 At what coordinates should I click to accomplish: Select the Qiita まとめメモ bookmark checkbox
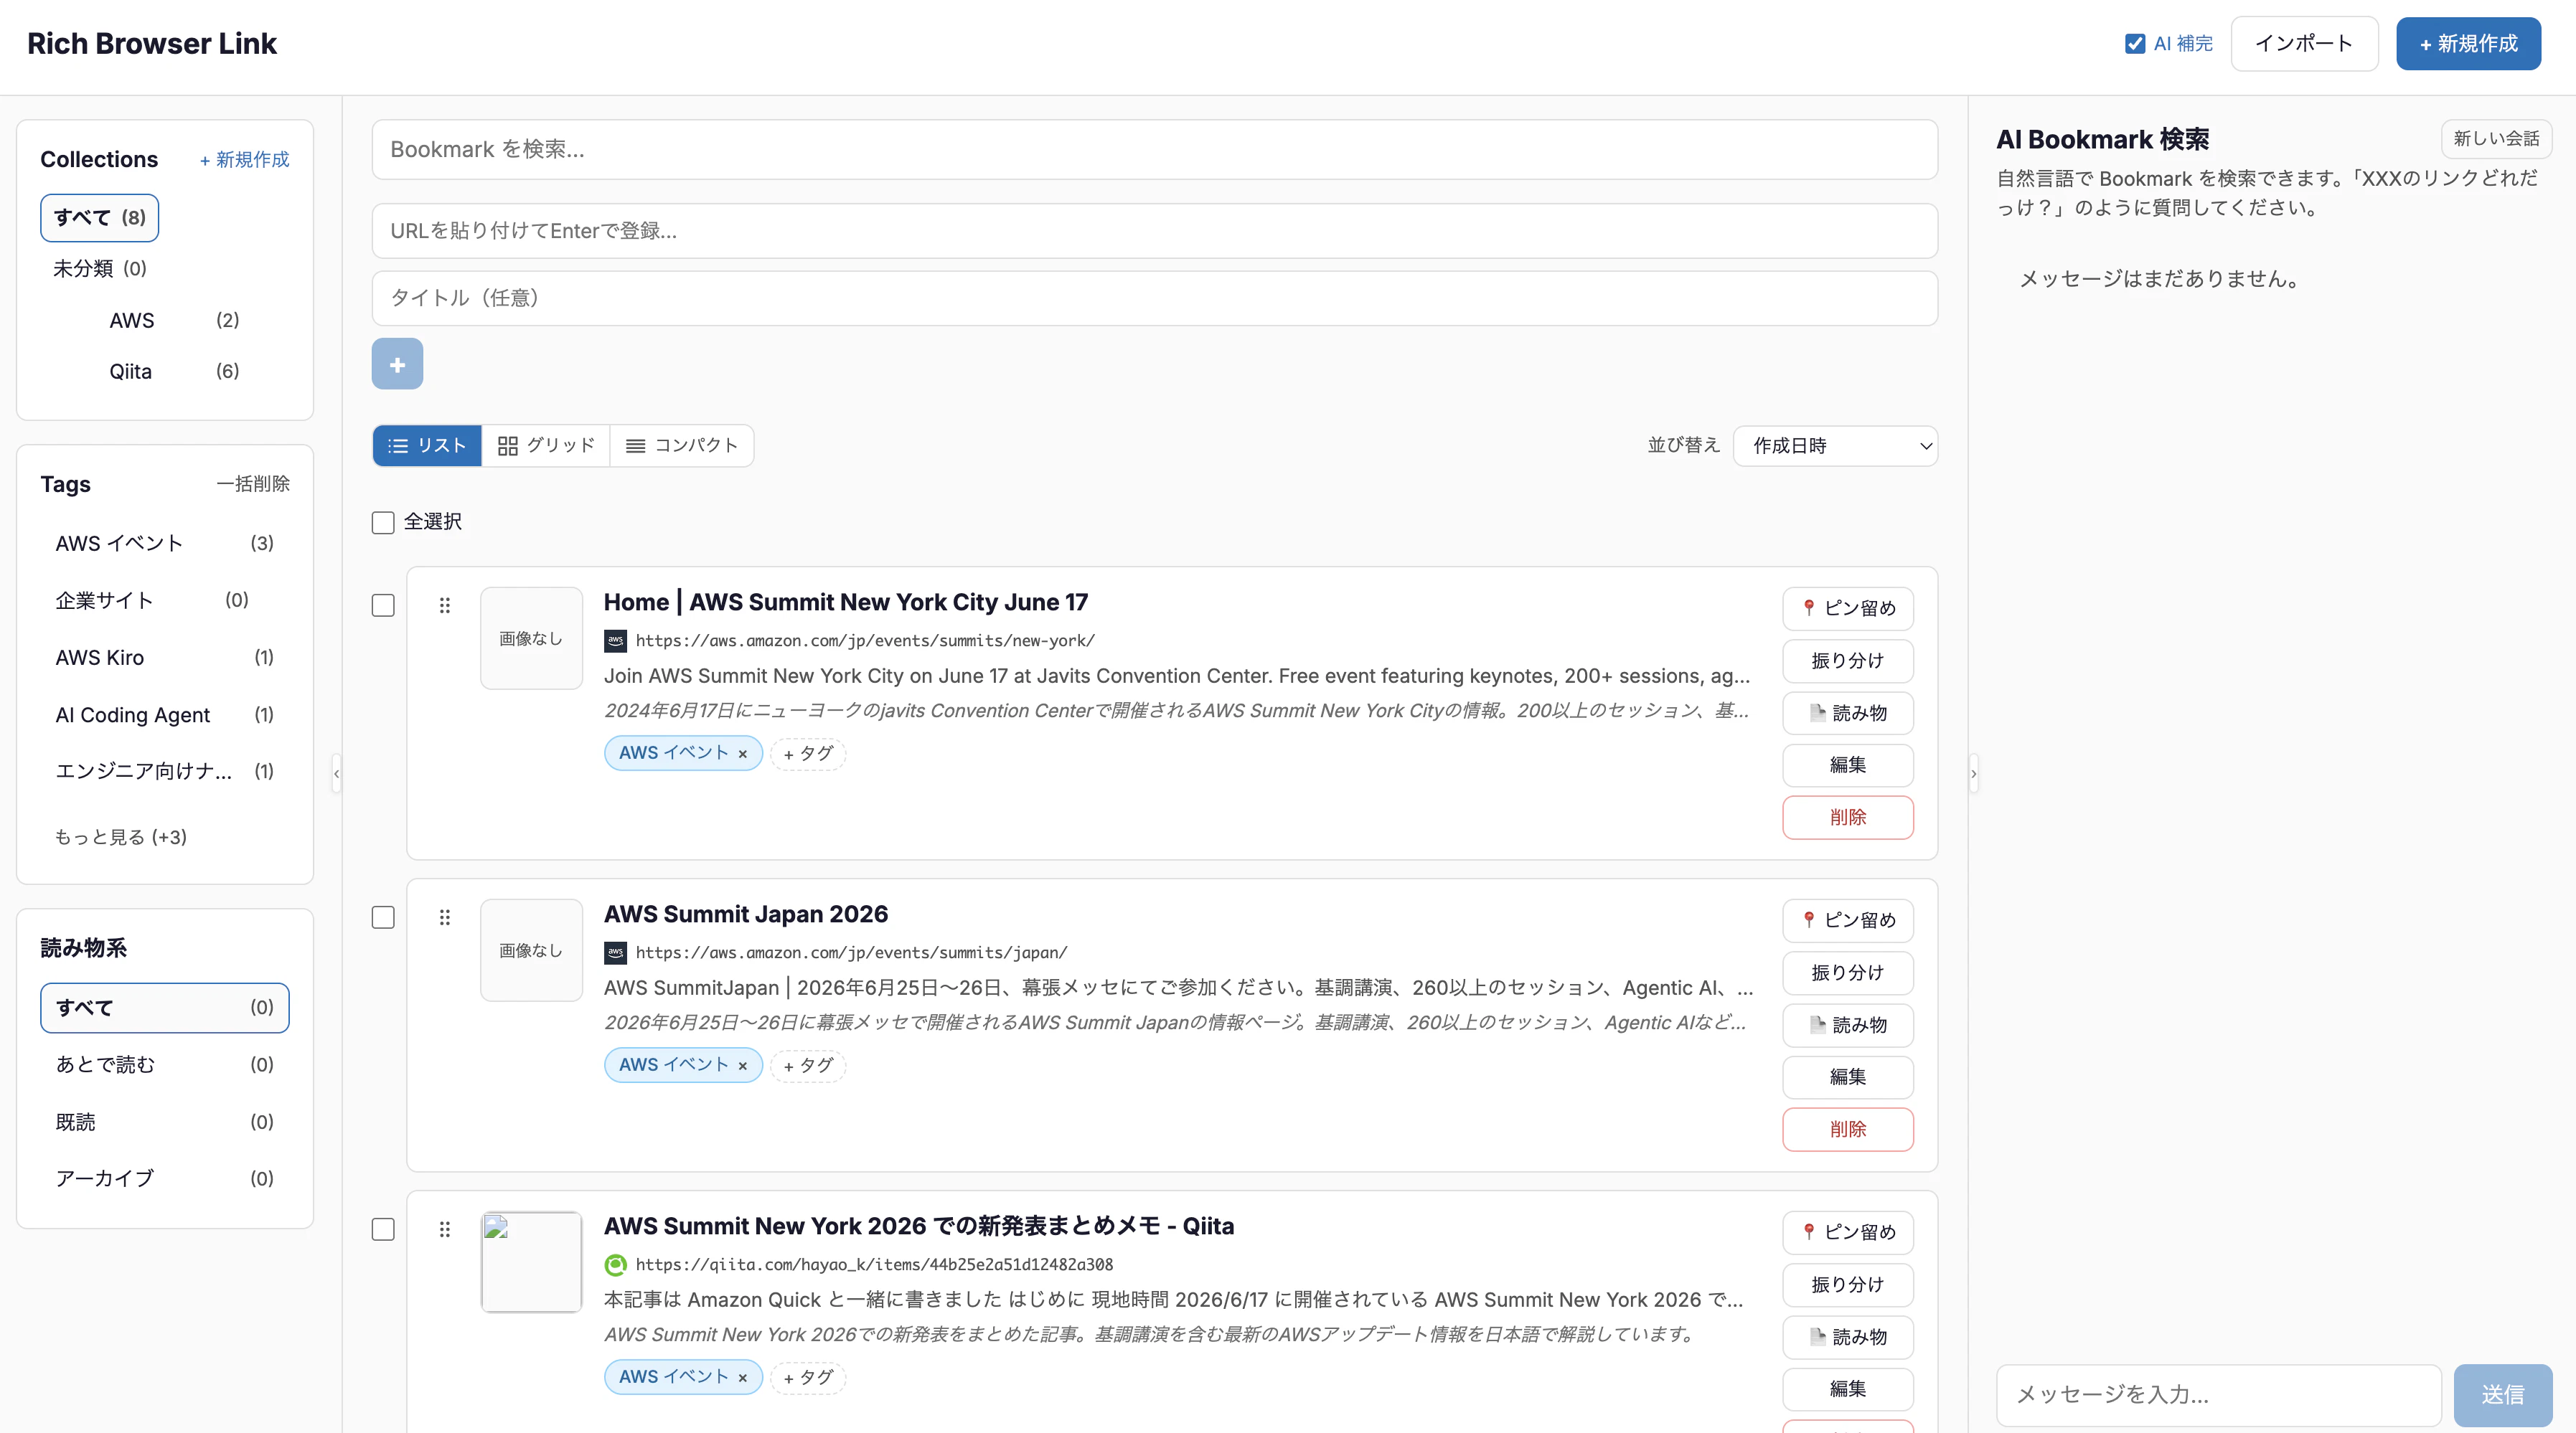coord(383,1229)
